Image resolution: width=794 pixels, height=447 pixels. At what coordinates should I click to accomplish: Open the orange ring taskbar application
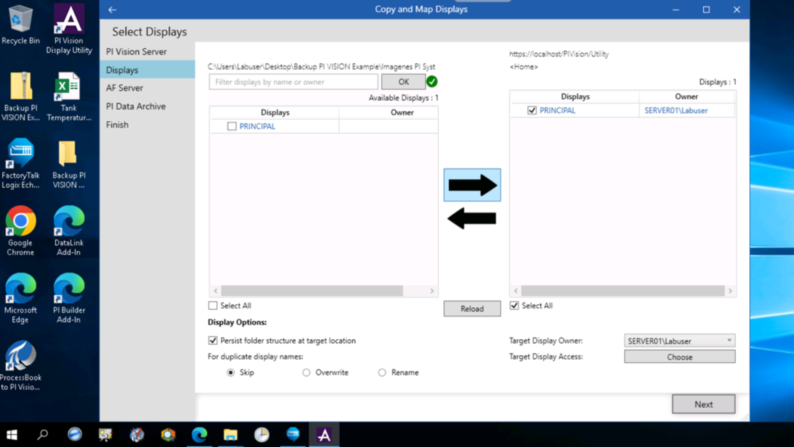coord(168,434)
